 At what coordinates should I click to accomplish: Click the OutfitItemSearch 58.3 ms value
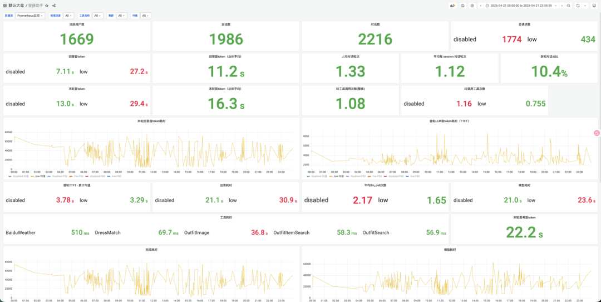347,232
